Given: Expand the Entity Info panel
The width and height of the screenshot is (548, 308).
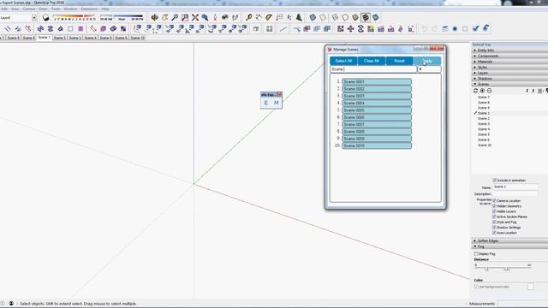Looking at the screenshot, I should [510, 50].
